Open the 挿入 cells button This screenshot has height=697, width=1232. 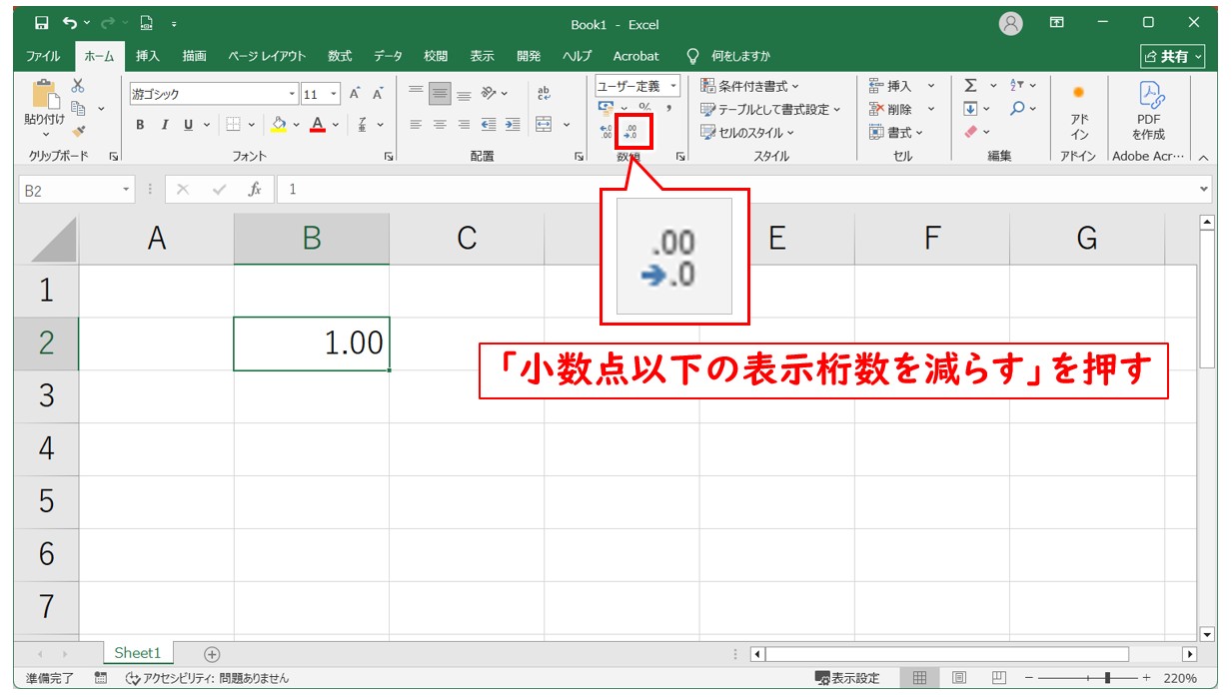coord(902,86)
